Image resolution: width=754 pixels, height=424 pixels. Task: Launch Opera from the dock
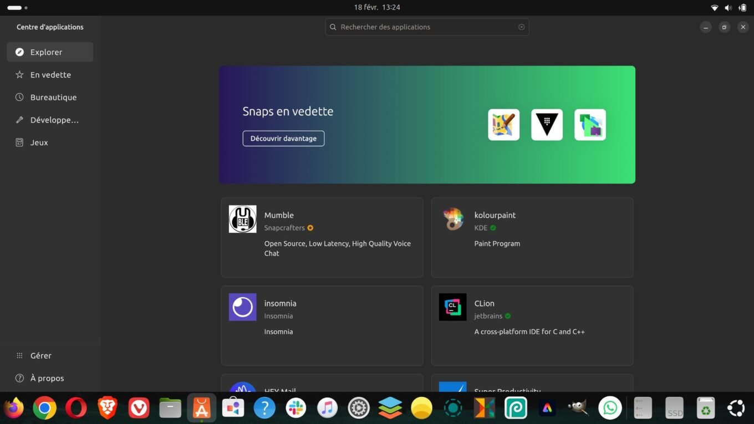click(x=76, y=408)
